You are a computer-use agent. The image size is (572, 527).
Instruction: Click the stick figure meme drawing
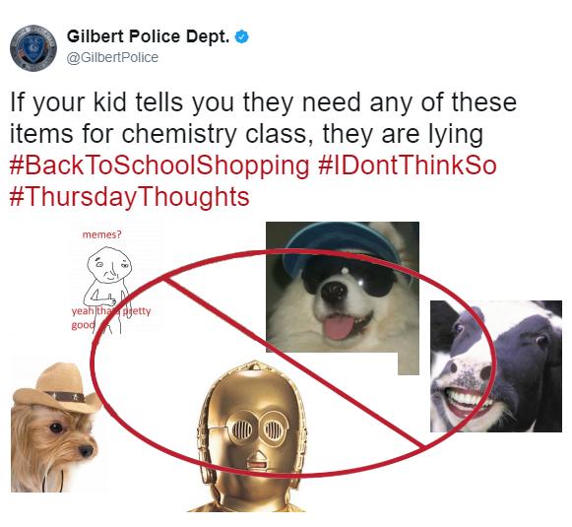tap(108, 290)
